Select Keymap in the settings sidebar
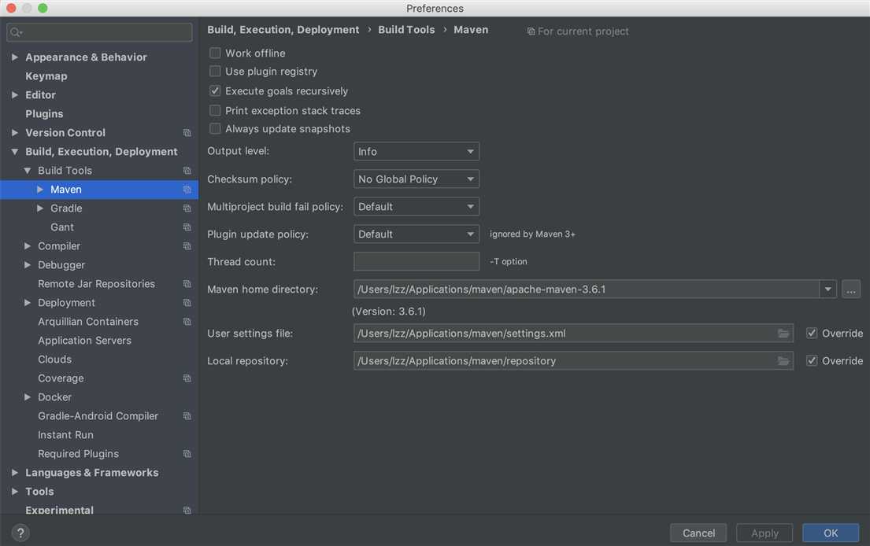870x546 pixels. (46, 76)
